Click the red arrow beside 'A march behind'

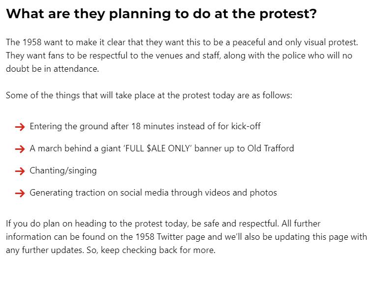coord(20,149)
